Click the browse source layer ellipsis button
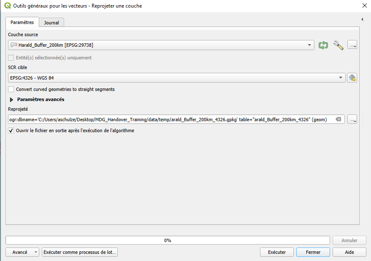Image resolution: width=371 pixels, height=261 pixels. 352,45
